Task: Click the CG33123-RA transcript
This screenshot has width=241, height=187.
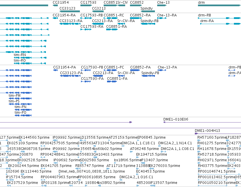Action: click(70, 24)
